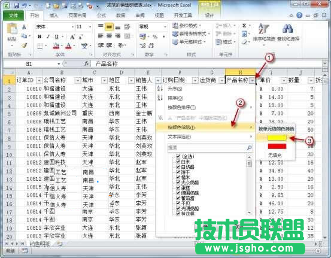
Task: Open the 订单ID column filter dropdown
Action: [x=40, y=80]
